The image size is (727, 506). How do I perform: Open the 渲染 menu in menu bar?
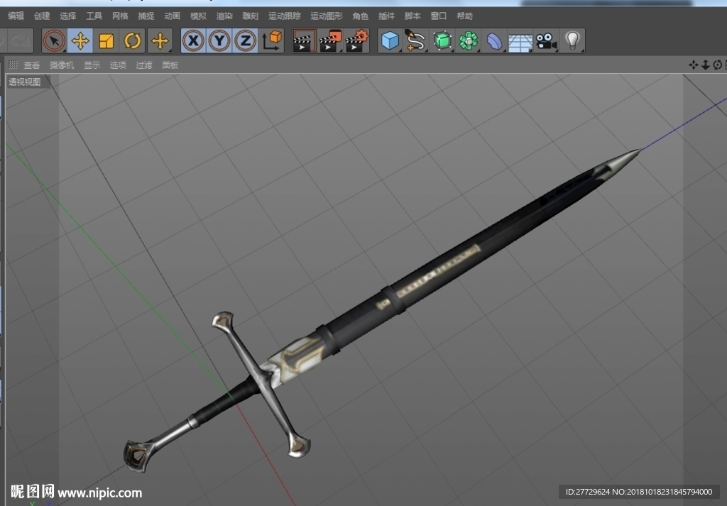224,16
